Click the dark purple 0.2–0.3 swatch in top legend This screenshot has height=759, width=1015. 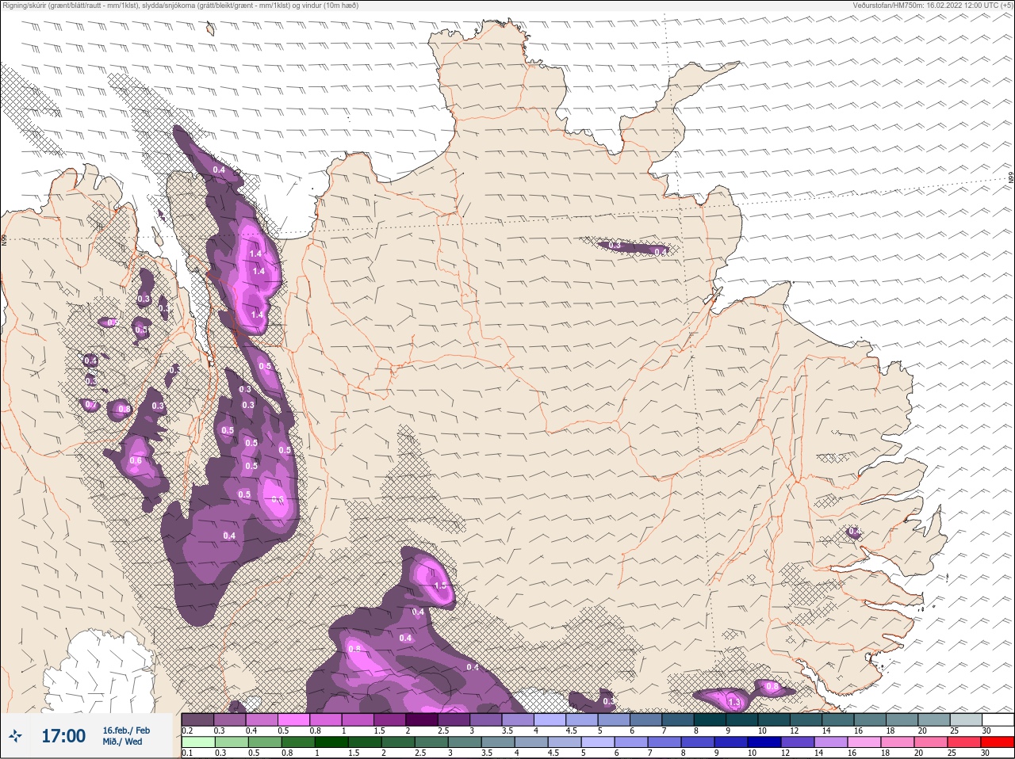[x=197, y=719]
